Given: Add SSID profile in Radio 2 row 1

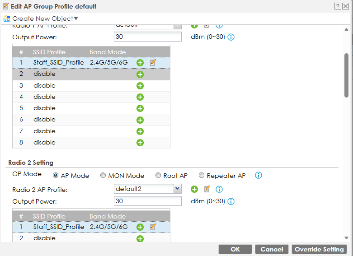Looking at the screenshot, I should (x=140, y=227).
